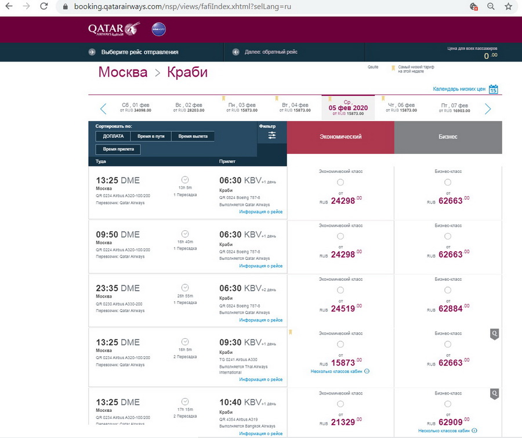Image resolution: width=522 pixels, height=438 pixels.
Task: Click the Qatar Airways logo
Action: (x=114, y=29)
